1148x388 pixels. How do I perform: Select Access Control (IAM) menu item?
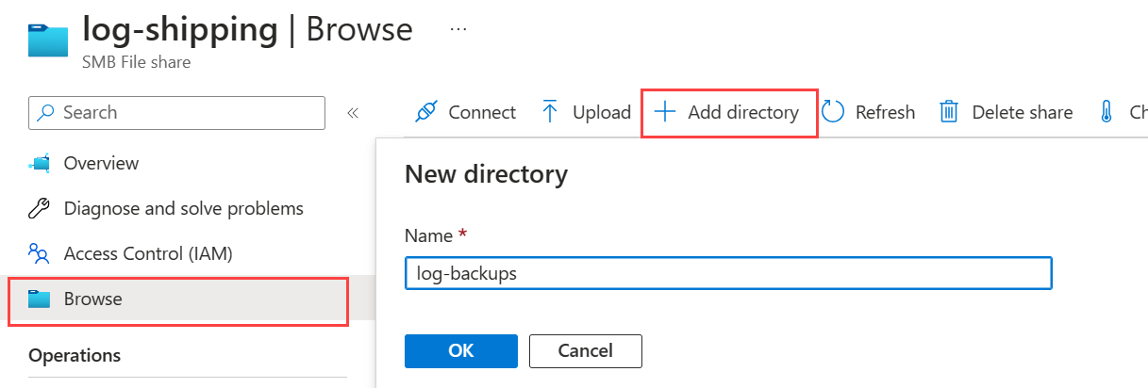tap(147, 253)
